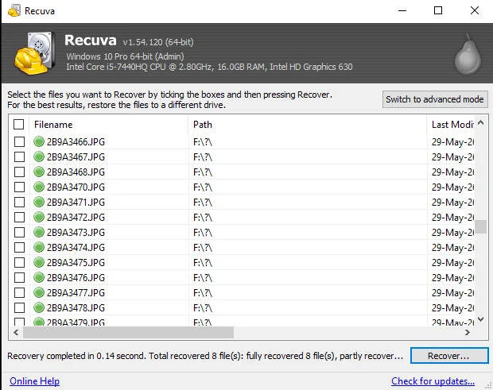Tick the checkbox for 2B9A3476.JPG
The width and height of the screenshot is (493, 390).
click(x=20, y=277)
